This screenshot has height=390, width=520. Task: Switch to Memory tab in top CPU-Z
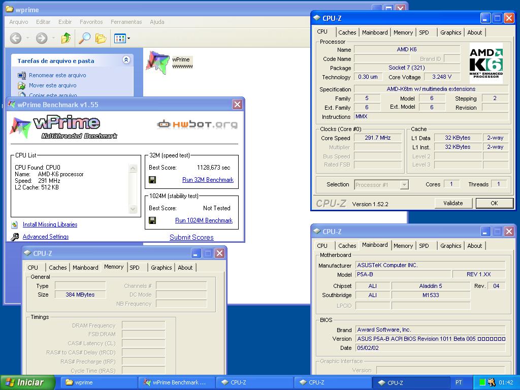pyautogui.click(x=403, y=32)
